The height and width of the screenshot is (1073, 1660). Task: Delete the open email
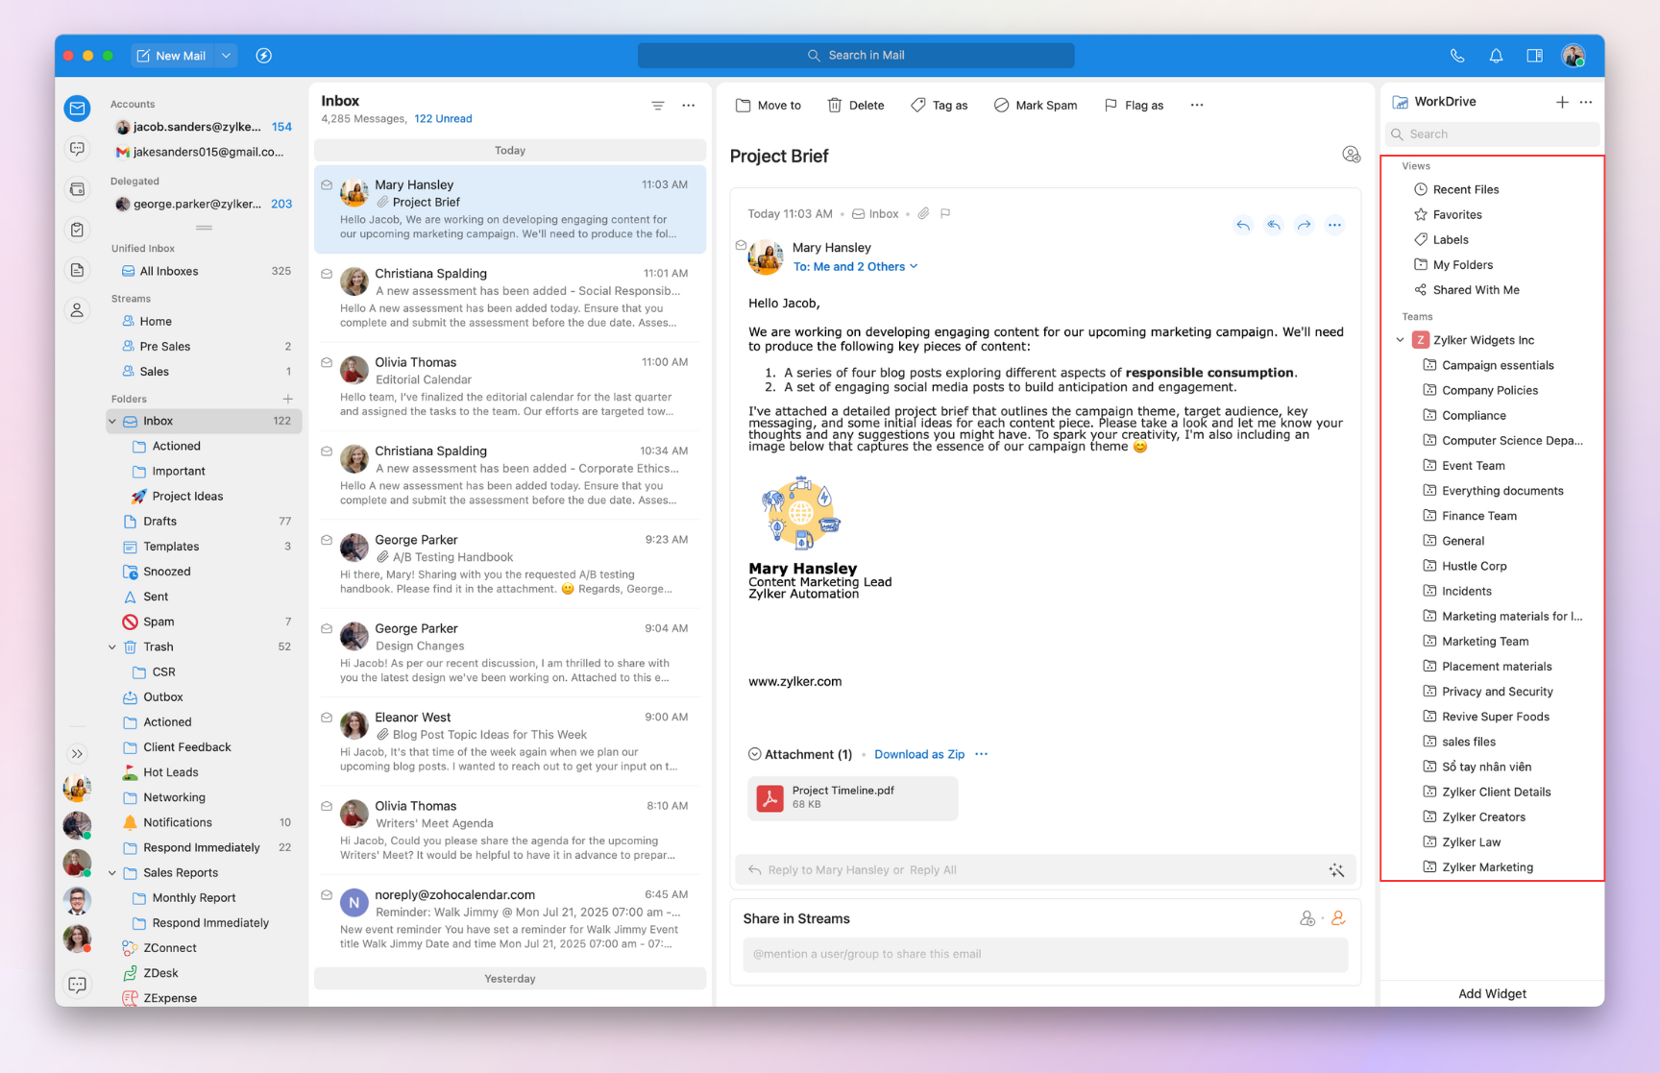(856, 106)
